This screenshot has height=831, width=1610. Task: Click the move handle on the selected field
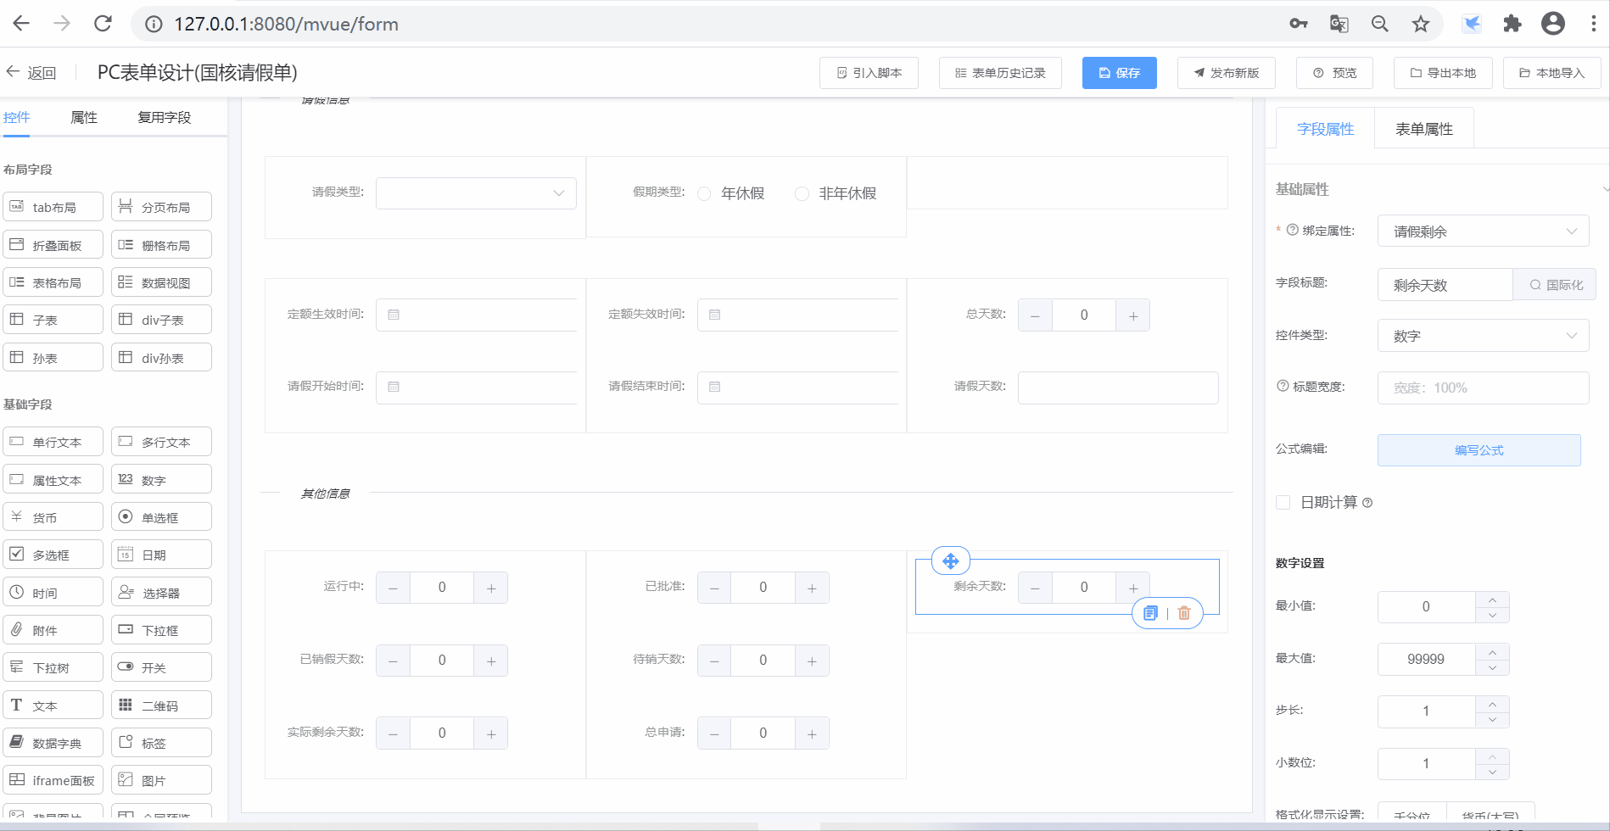click(x=950, y=561)
